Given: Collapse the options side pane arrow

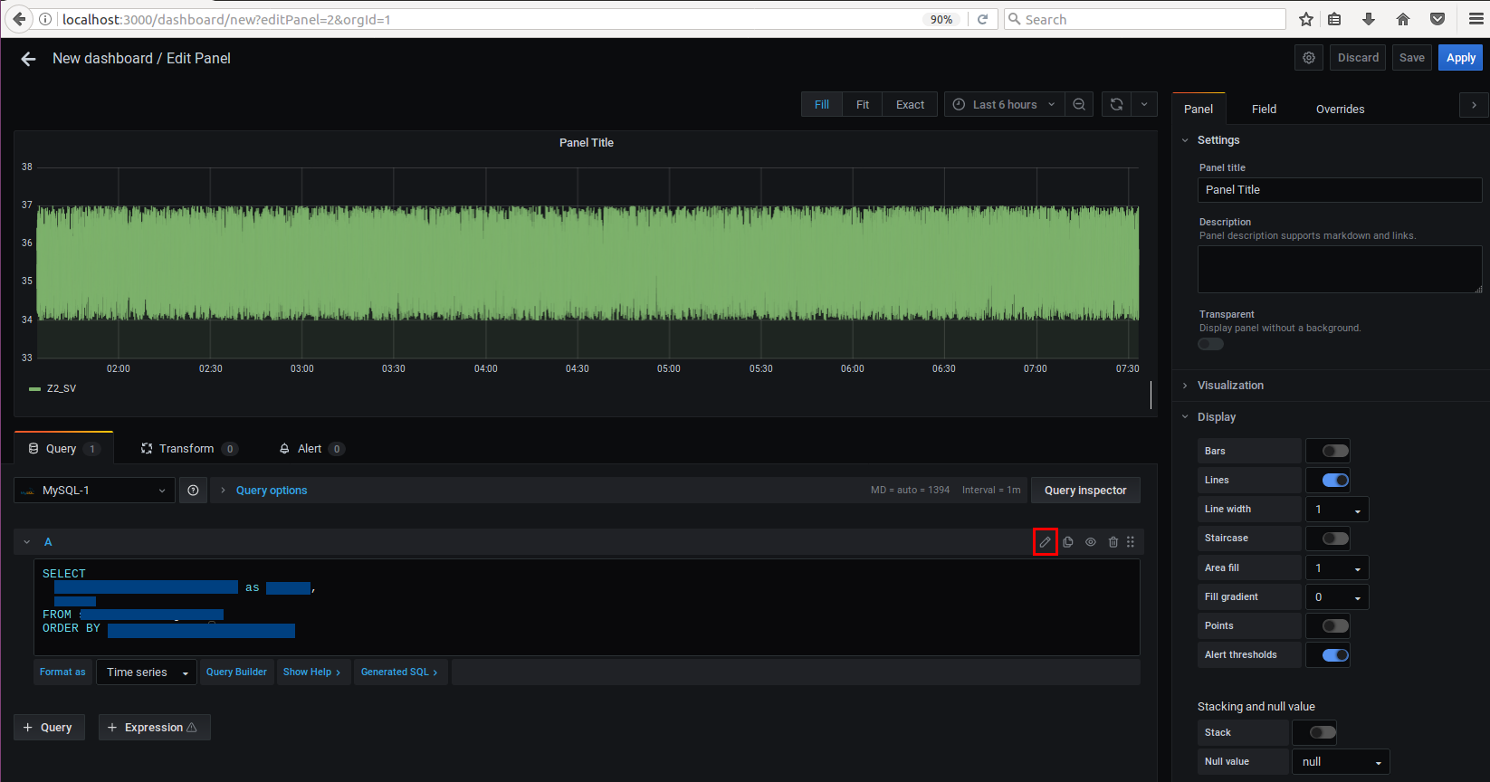Looking at the screenshot, I should (1474, 106).
